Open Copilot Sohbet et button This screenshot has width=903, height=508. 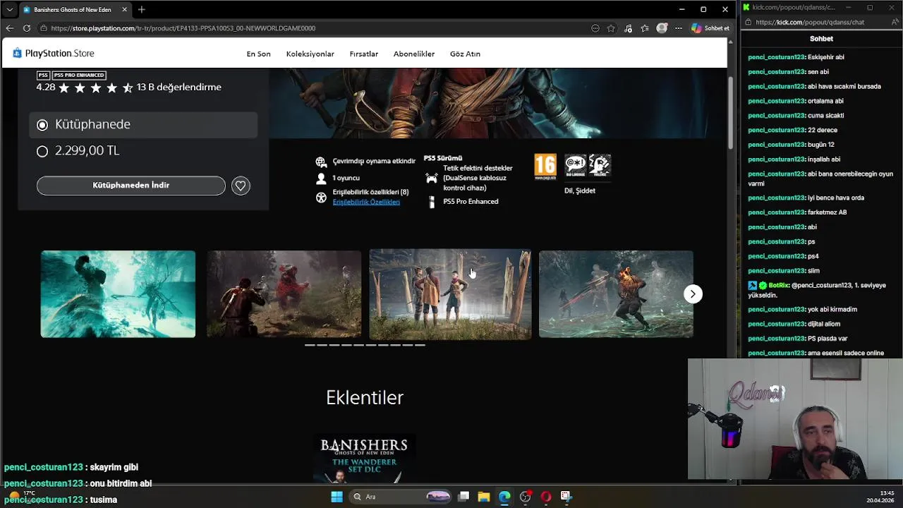click(x=710, y=28)
